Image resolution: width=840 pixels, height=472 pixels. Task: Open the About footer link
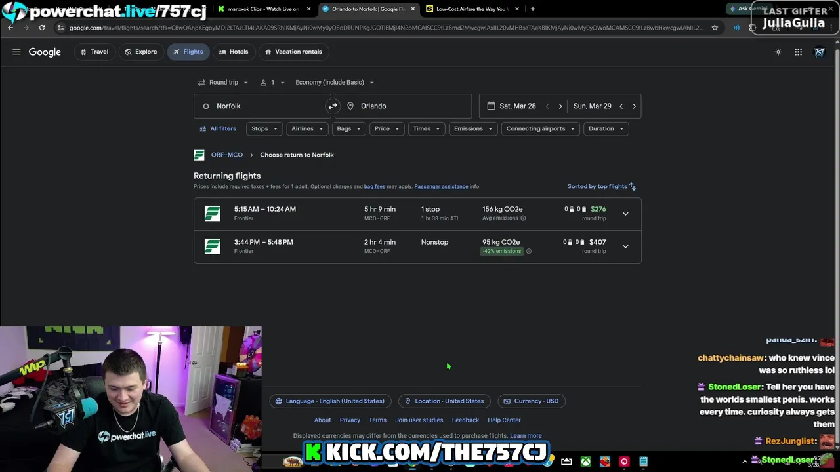322,420
